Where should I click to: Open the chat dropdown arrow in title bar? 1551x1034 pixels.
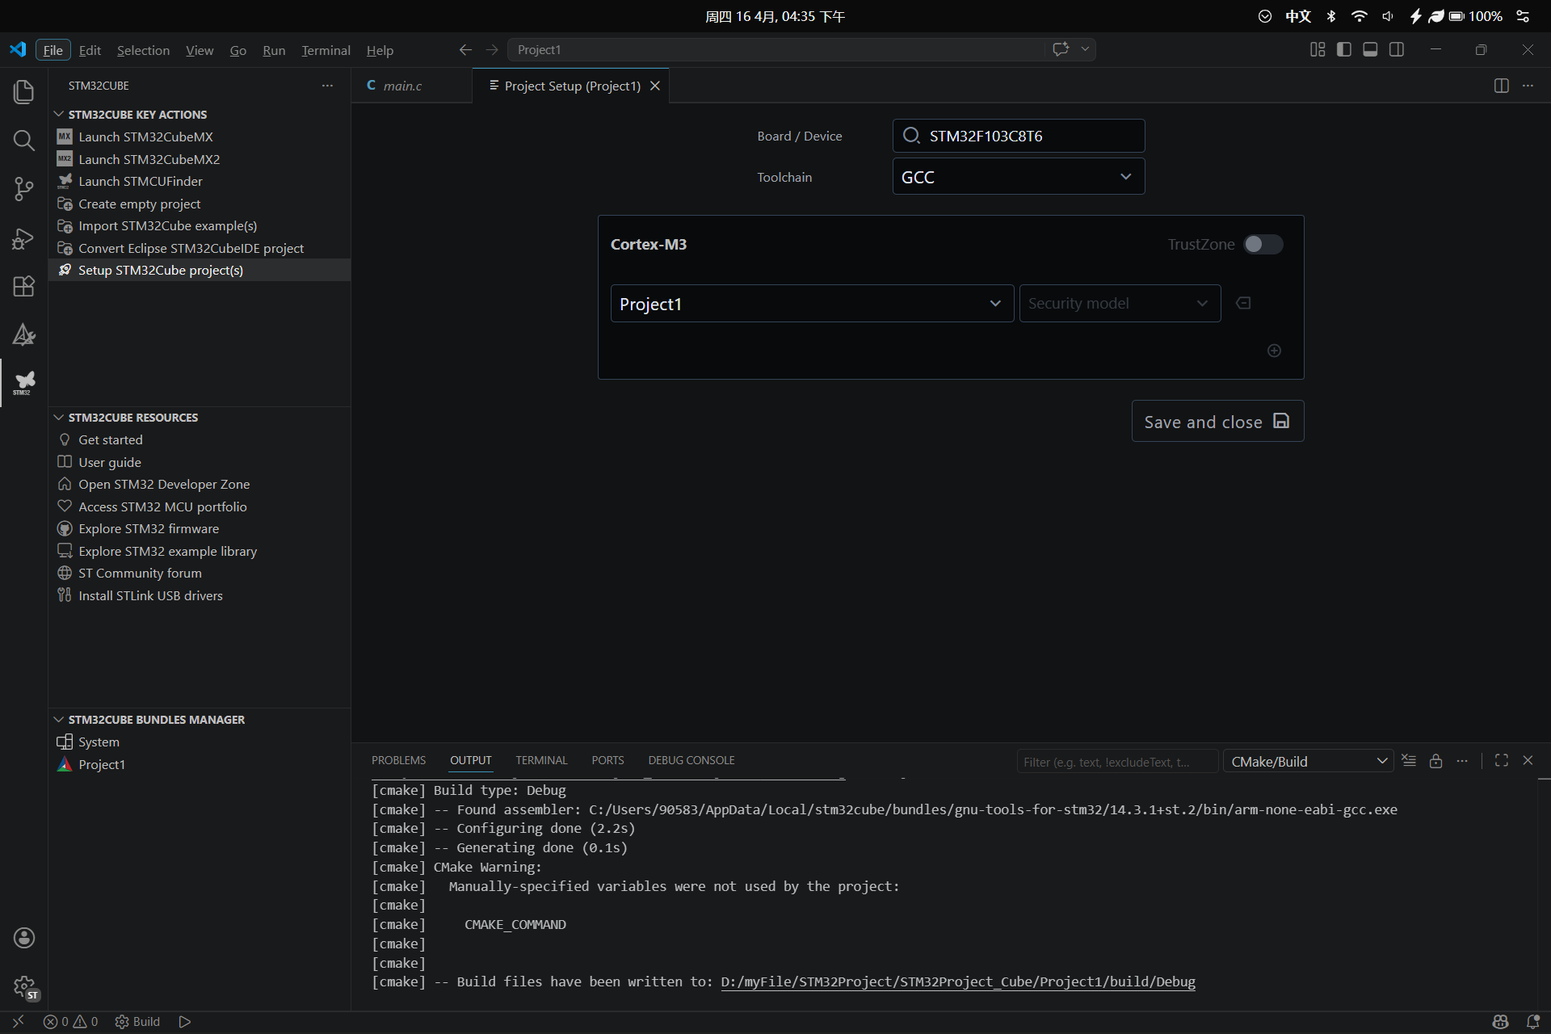click(x=1085, y=49)
